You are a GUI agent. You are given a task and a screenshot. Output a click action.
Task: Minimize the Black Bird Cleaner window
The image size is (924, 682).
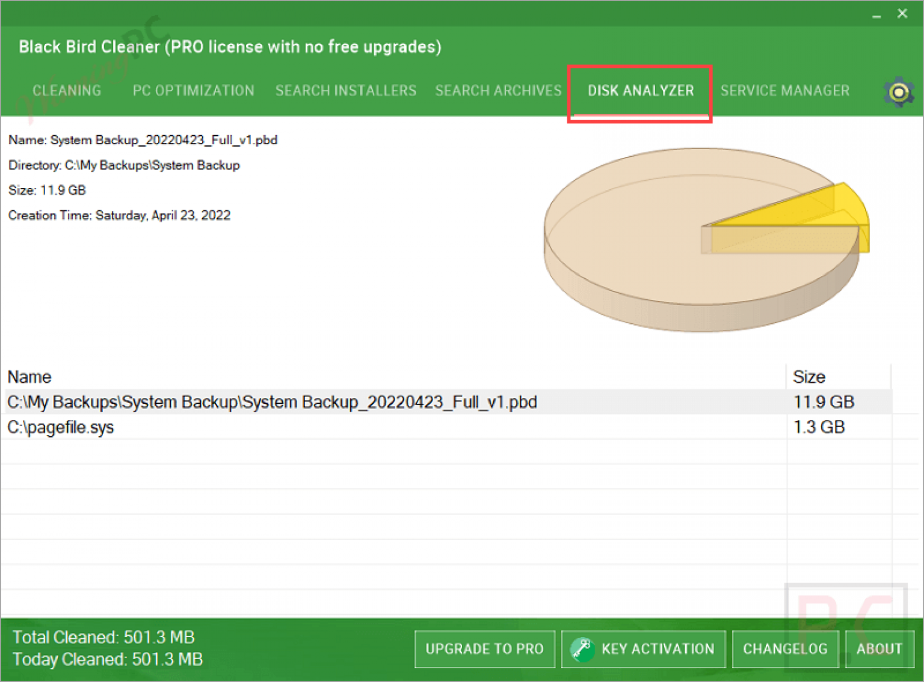coord(876,15)
